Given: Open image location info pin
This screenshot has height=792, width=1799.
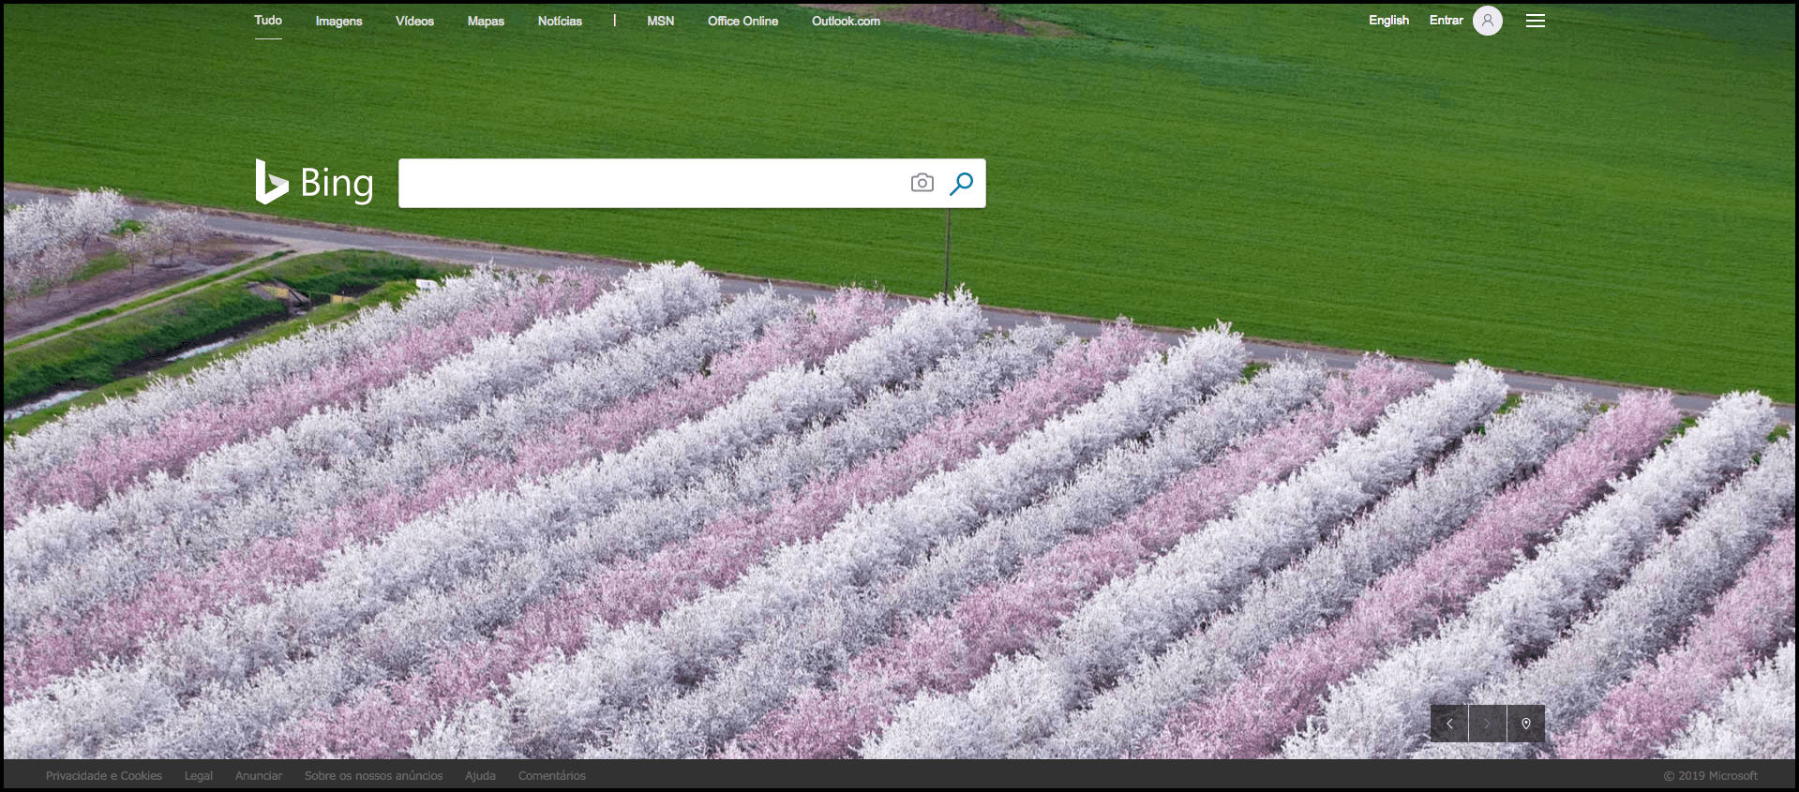Looking at the screenshot, I should click(1526, 724).
